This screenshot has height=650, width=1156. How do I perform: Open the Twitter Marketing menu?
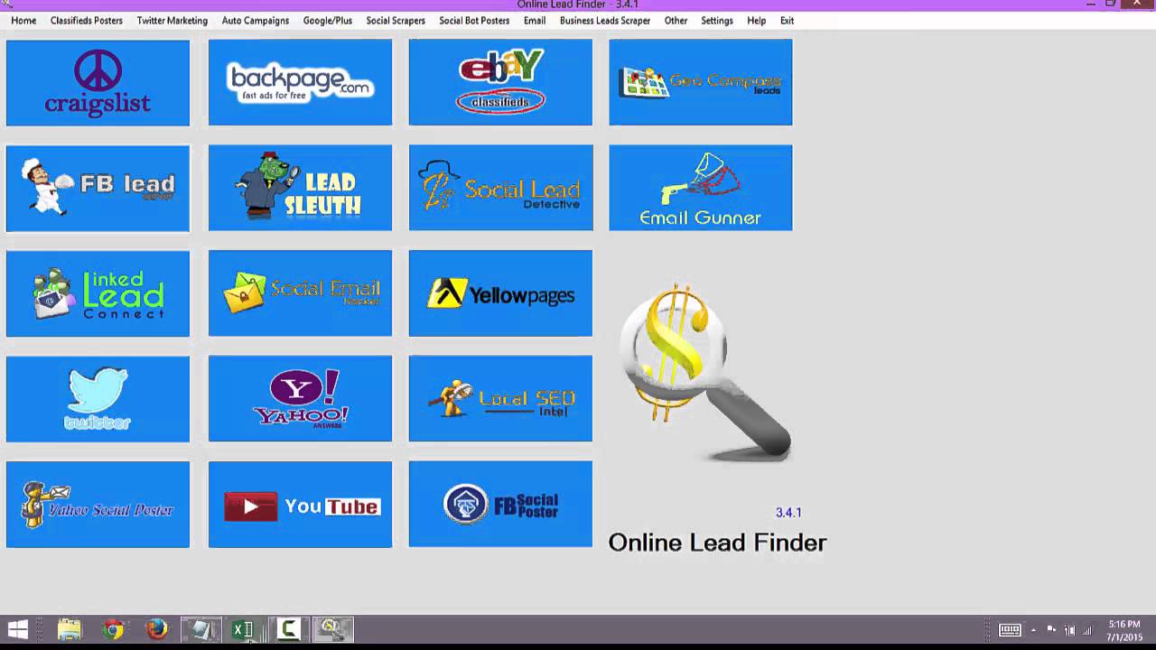tap(172, 21)
